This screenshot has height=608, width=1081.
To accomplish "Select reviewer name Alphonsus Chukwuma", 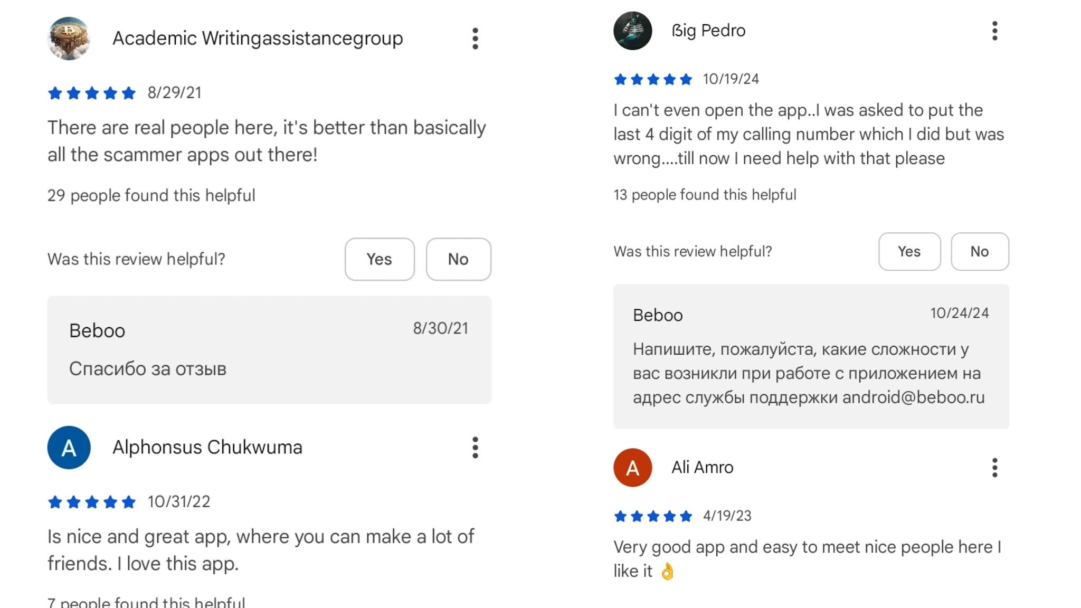I will point(207,448).
